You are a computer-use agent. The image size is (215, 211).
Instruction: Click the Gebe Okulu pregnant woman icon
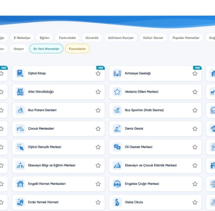pyautogui.click(x=117, y=202)
